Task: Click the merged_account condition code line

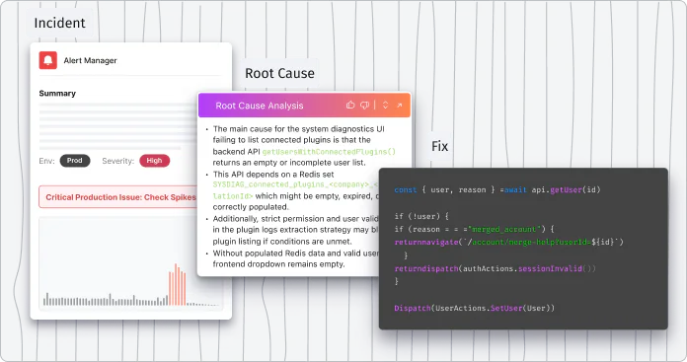Action: coord(475,230)
